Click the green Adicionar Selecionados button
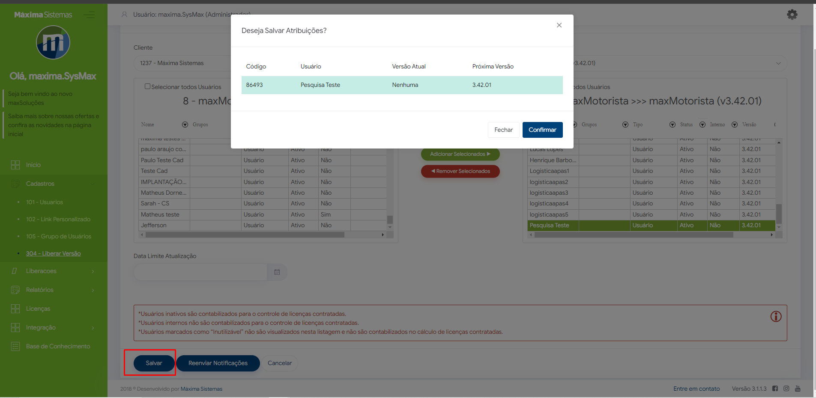 [x=460, y=154]
